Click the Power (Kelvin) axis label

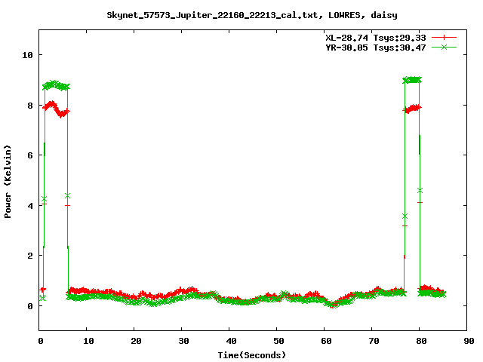tap(8, 182)
